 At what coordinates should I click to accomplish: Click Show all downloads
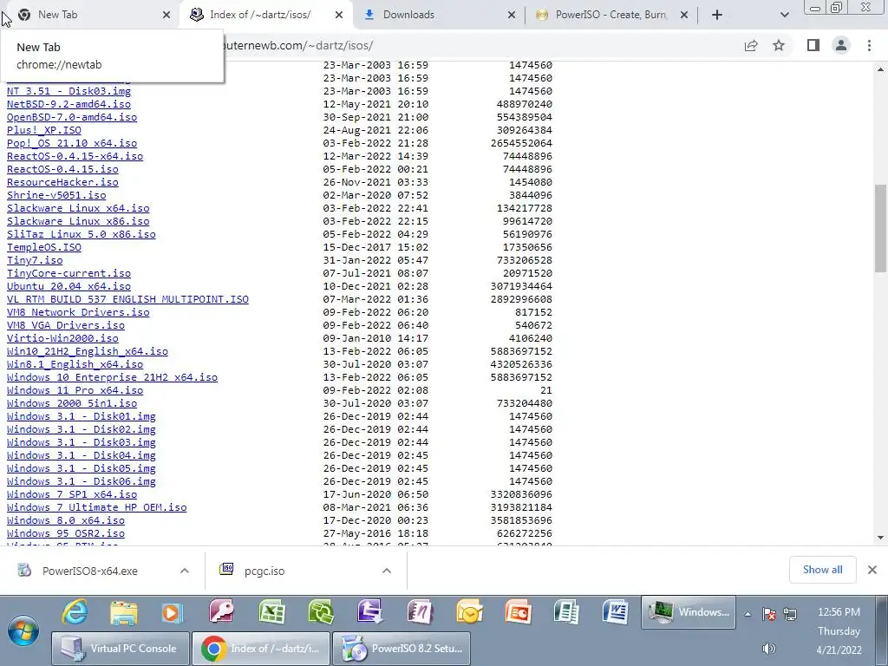(822, 570)
